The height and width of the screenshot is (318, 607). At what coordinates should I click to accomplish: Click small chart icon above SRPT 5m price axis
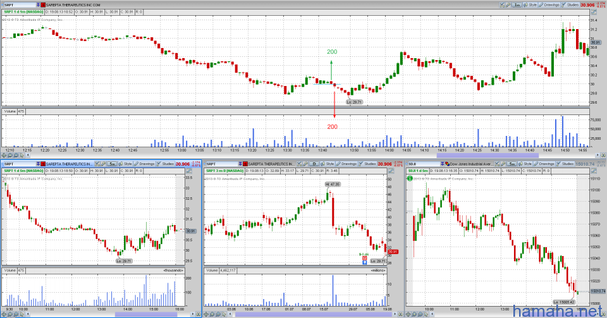pos(189,171)
